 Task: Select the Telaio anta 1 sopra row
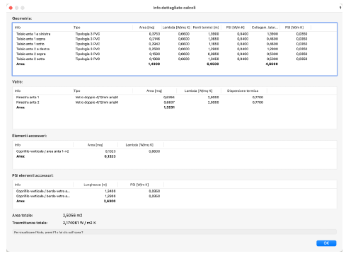(x=175, y=39)
